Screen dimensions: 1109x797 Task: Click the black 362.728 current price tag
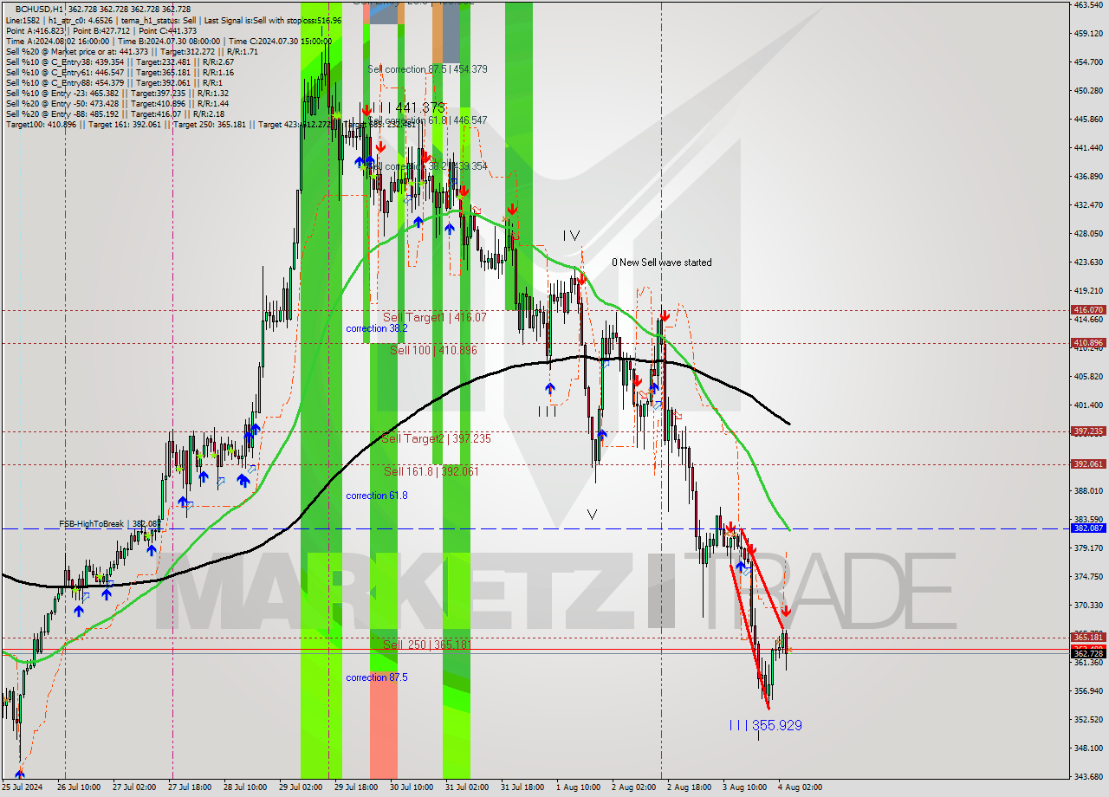(x=1088, y=654)
